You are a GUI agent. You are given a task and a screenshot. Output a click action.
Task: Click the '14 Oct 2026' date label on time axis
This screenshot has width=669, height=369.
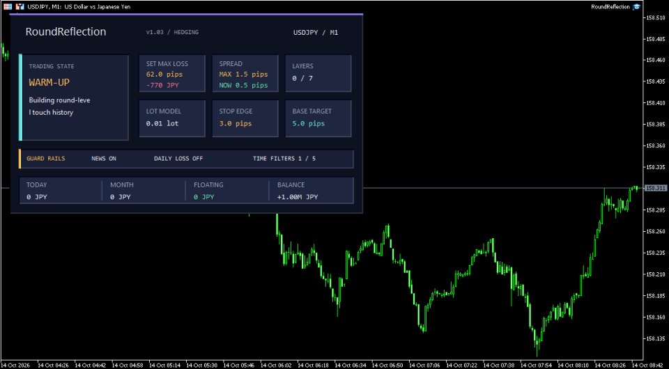(15, 365)
